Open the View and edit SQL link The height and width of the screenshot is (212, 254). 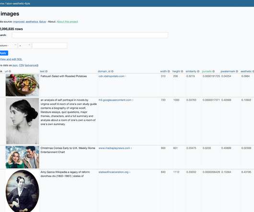tap(11, 59)
